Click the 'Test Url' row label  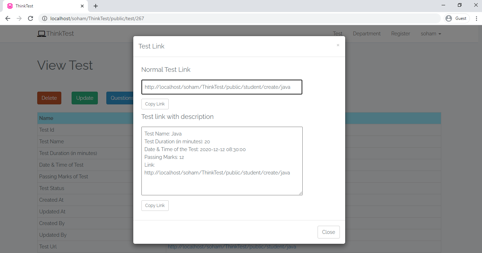(48, 247)
